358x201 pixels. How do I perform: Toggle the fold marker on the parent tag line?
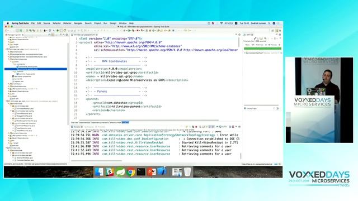click(78, 99)
